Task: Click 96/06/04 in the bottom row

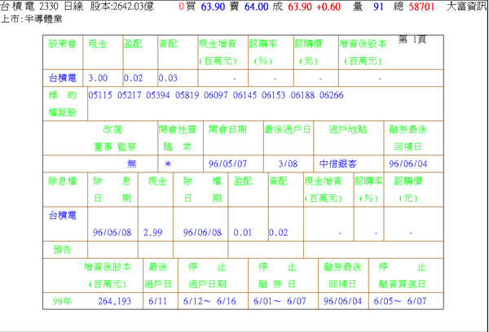Action: [x=343, y=301]
